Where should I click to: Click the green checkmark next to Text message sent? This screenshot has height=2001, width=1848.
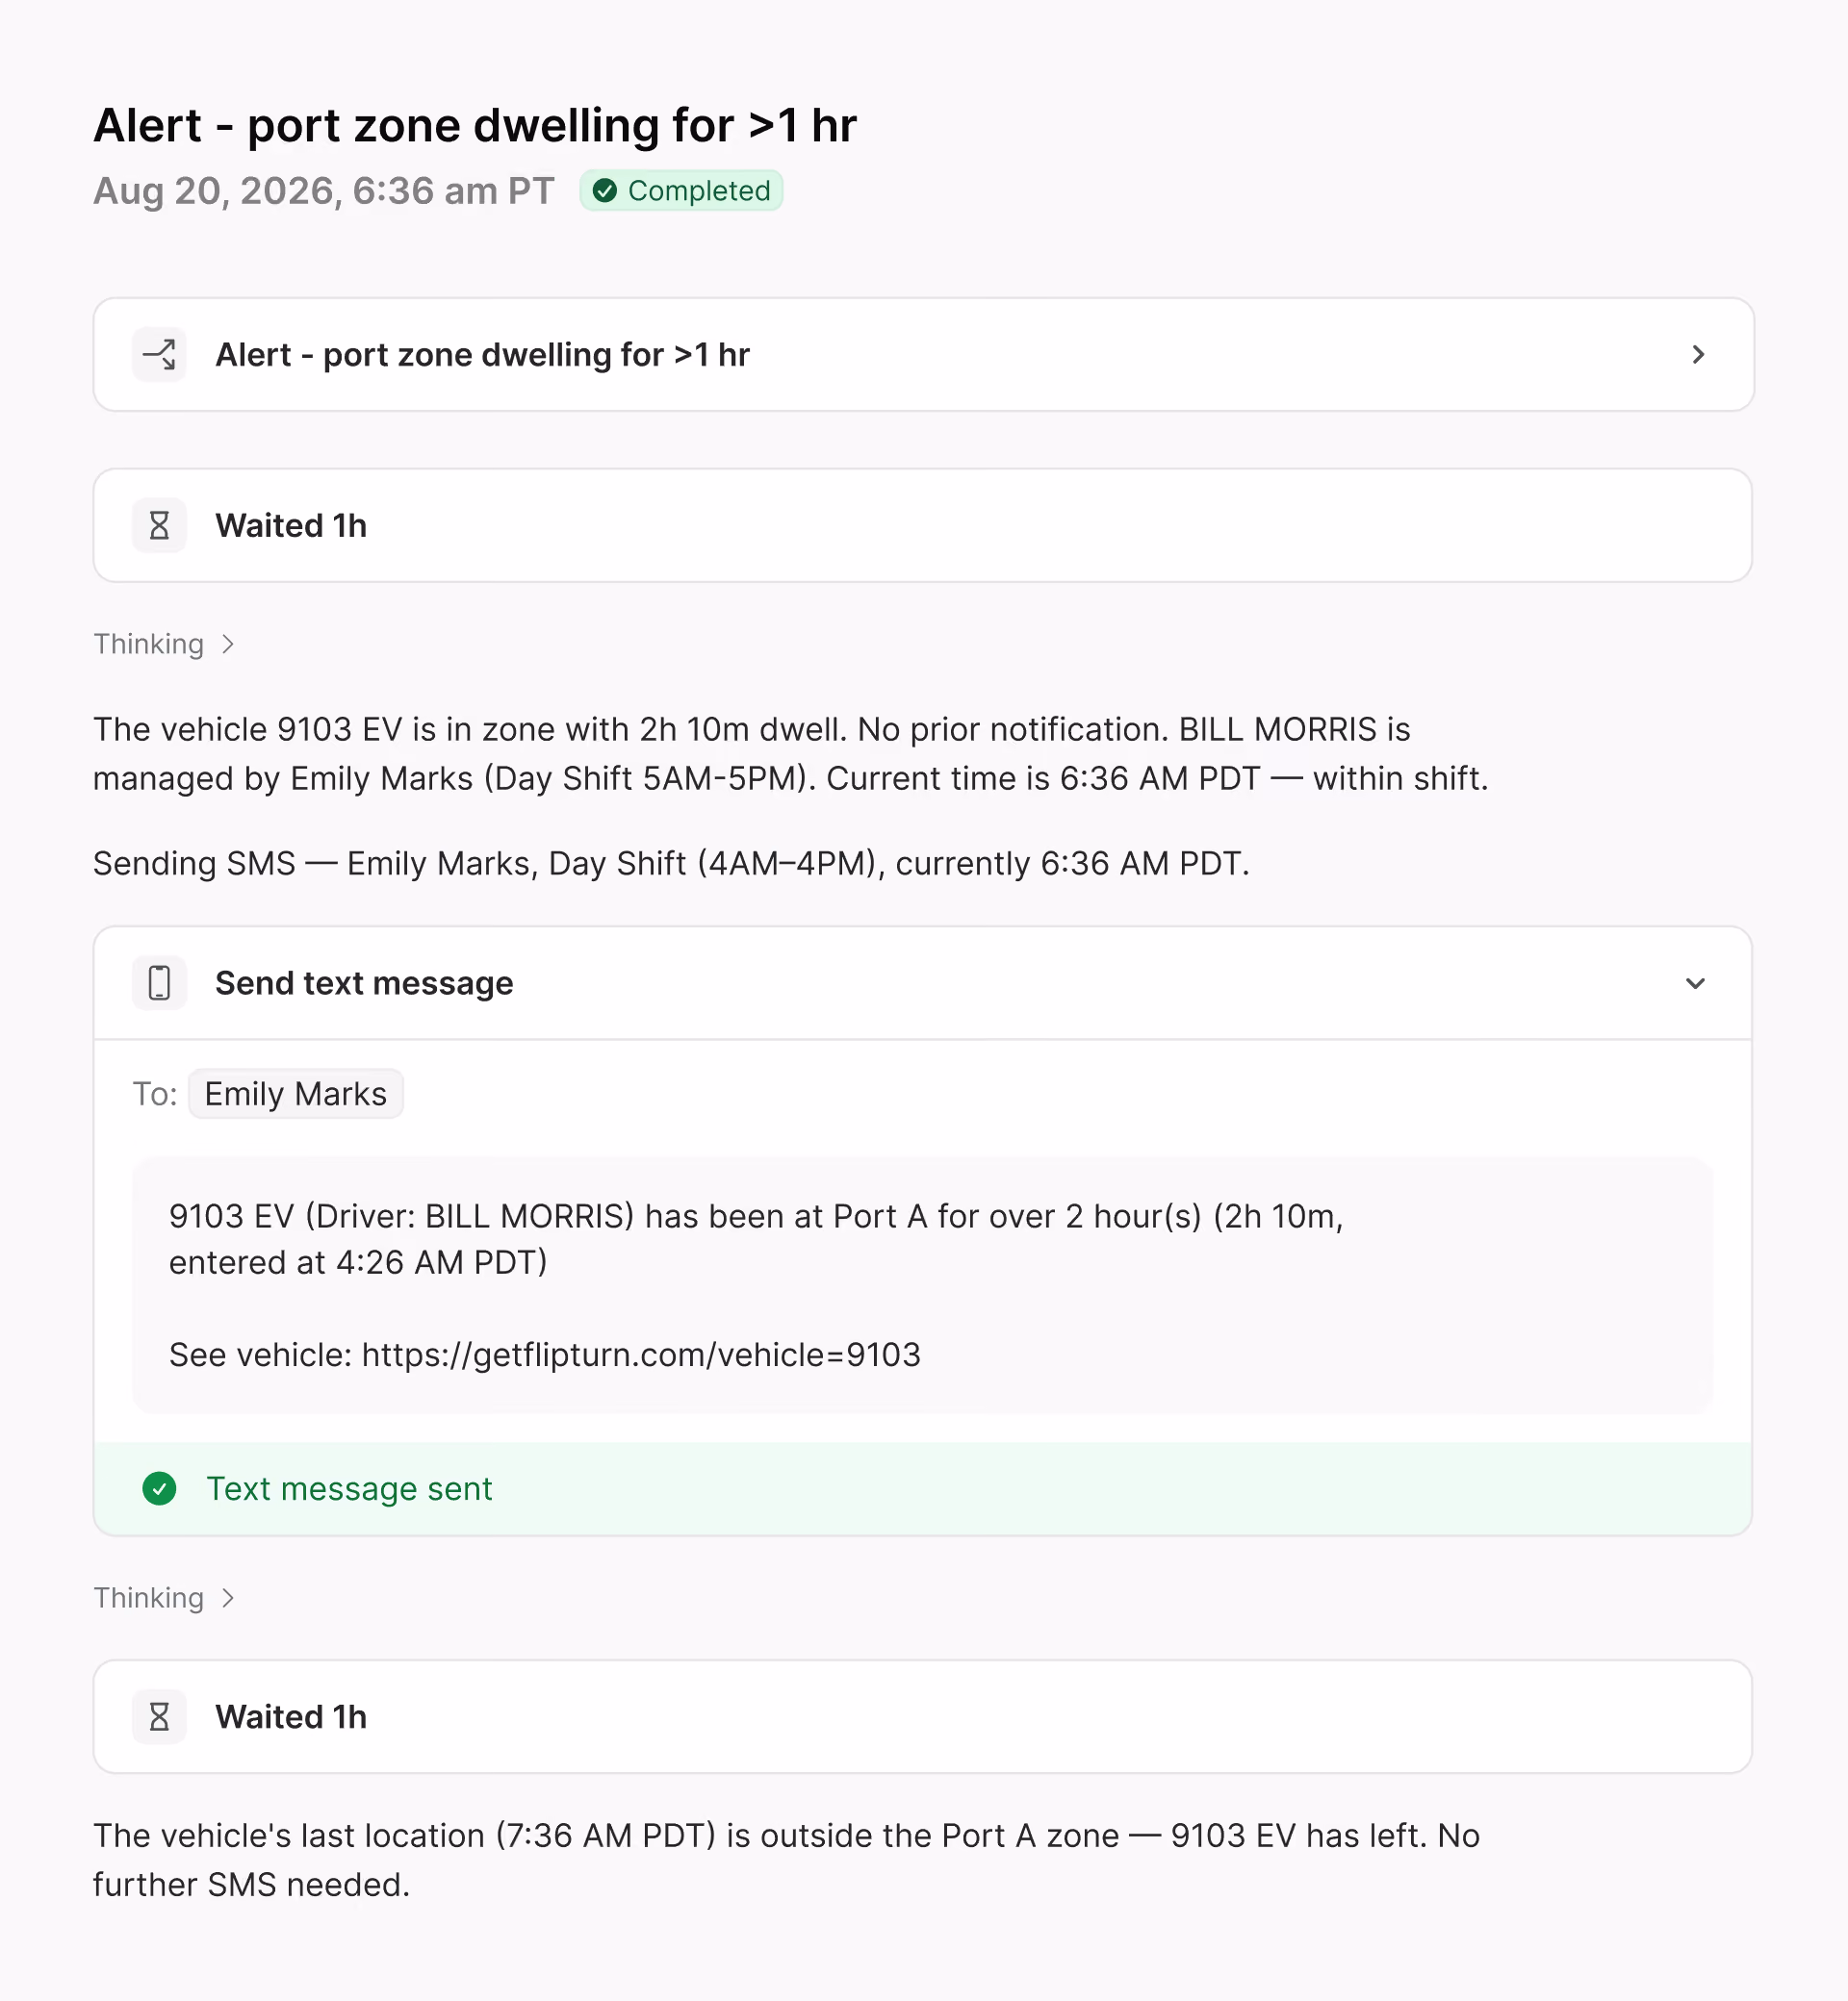coord(159,1489)
